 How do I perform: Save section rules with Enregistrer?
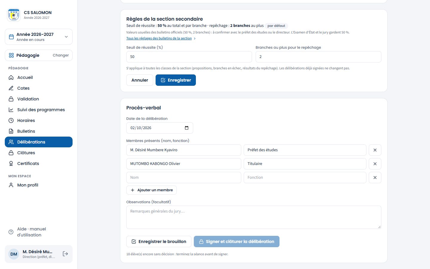(x=176, y=80)
